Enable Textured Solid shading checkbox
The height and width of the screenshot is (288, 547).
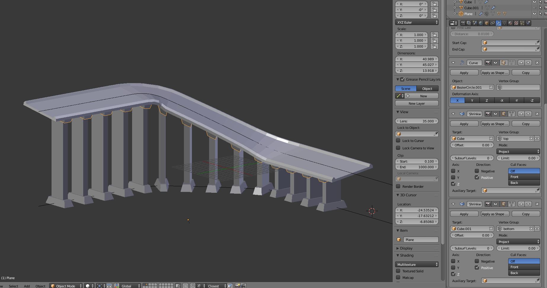pos(398,271)
